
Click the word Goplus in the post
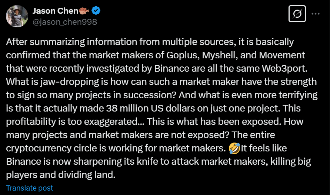tap(182, 55)
